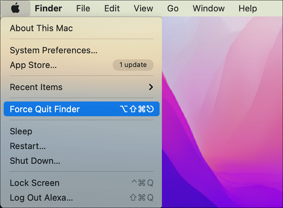Open the Edit menu
283x208 pixels.
[112, 9]
